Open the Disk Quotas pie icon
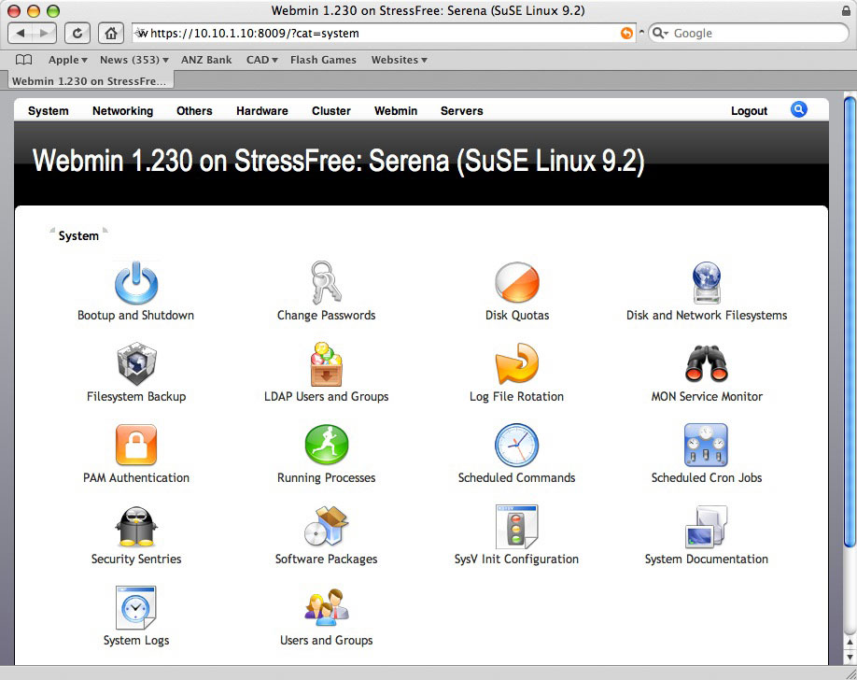Viewport: 857px width, 680px height. coord(516,282)
